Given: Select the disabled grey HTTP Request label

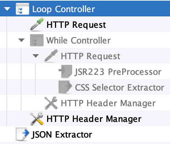Looking at the screenshot, I should (x=91, y=56).
